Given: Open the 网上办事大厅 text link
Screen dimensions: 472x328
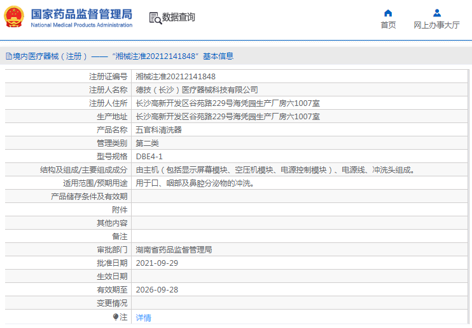Looking at the screenshot, I should [436, 25].
